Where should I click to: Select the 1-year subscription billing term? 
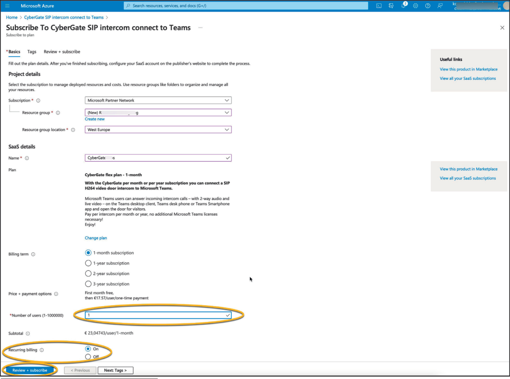point(88,263)
